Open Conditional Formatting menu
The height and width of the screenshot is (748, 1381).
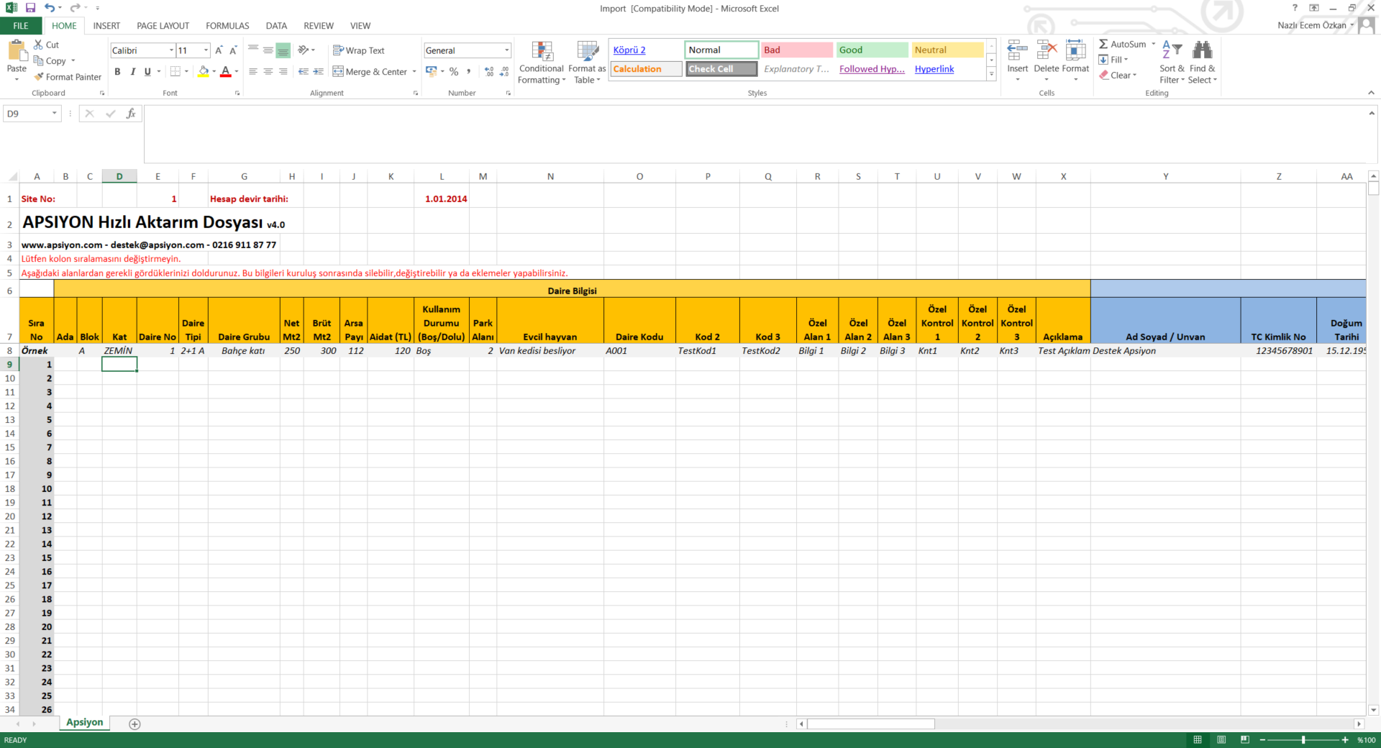542,63
